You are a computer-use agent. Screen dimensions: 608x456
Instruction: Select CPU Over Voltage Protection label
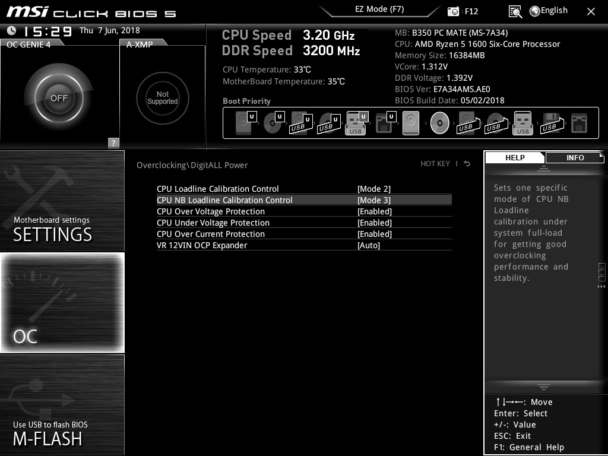211,211
